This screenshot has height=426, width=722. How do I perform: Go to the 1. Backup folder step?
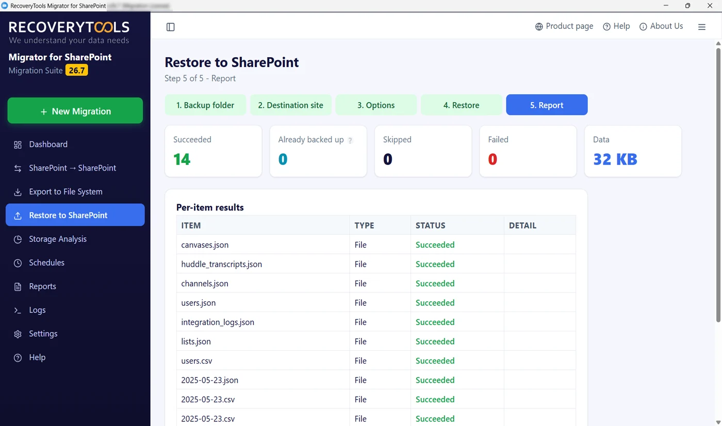205,105
